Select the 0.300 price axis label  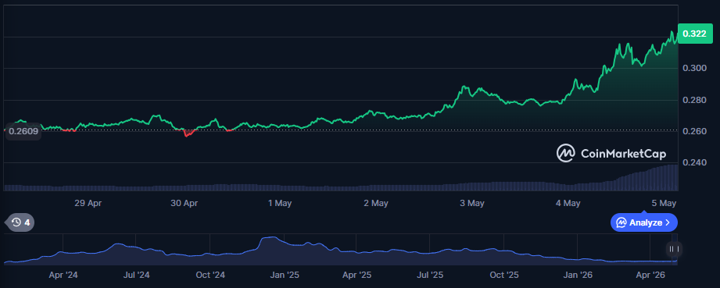[694, 69]
